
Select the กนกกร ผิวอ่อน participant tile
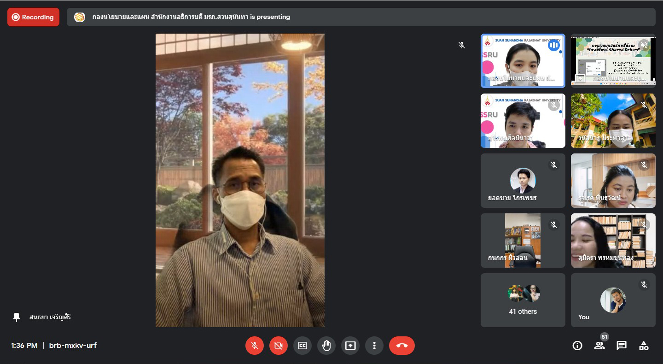coord(523,241)
